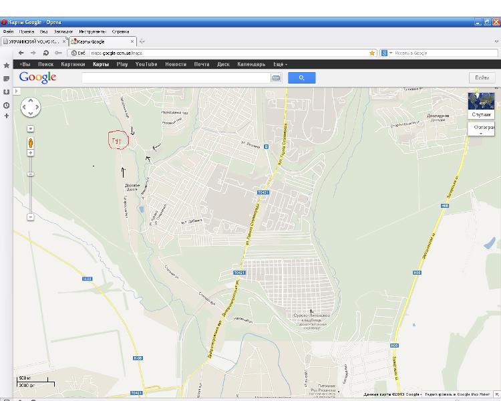This screenshot has width=501, height=401.
Task: Open the Инструменты menu
Action: click(92, 31)
